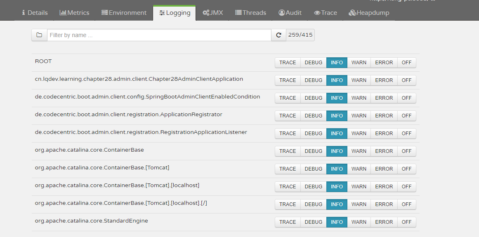Set [Tomcat].[localhost] logger to TRACE

pos(288,186)
